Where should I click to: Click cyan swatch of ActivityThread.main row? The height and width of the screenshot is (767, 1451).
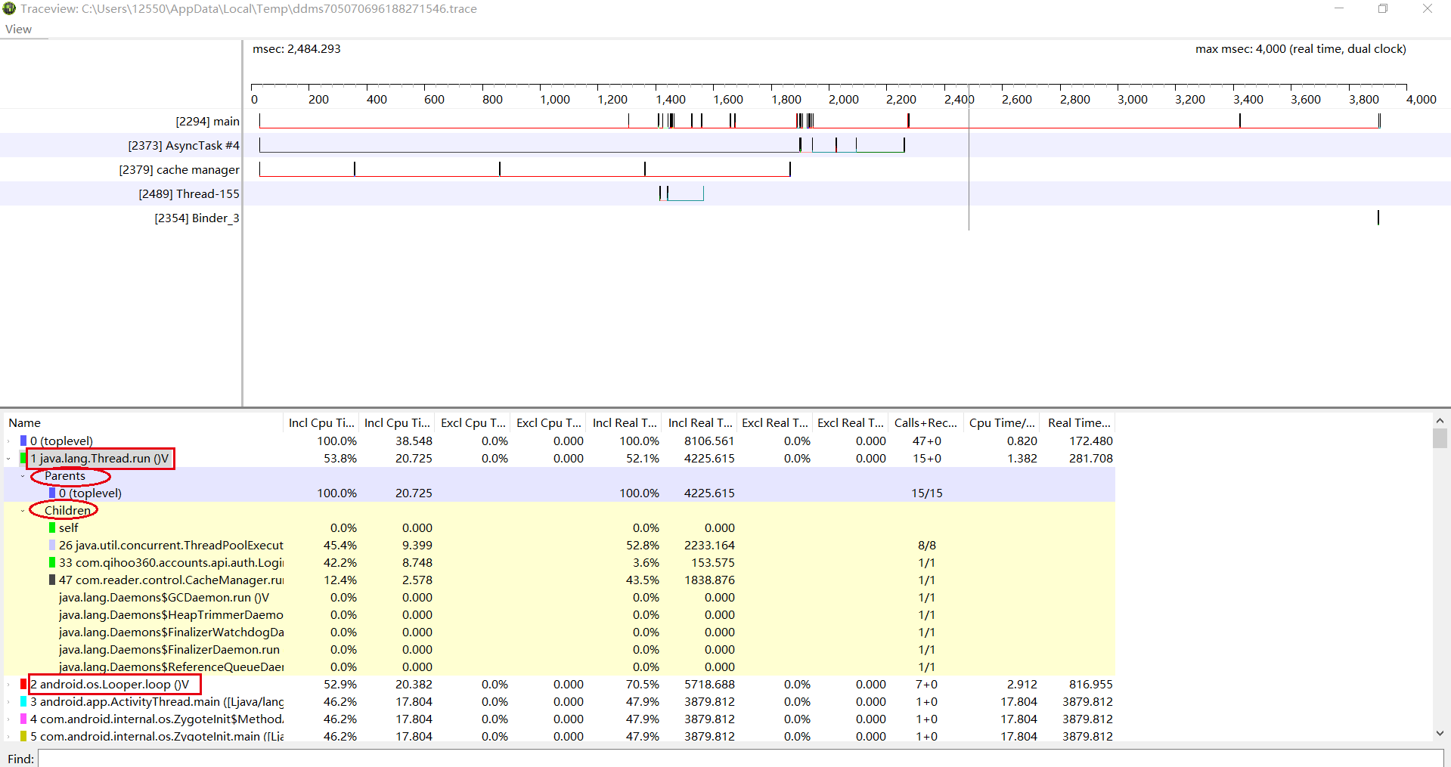(x=23, y=701)
